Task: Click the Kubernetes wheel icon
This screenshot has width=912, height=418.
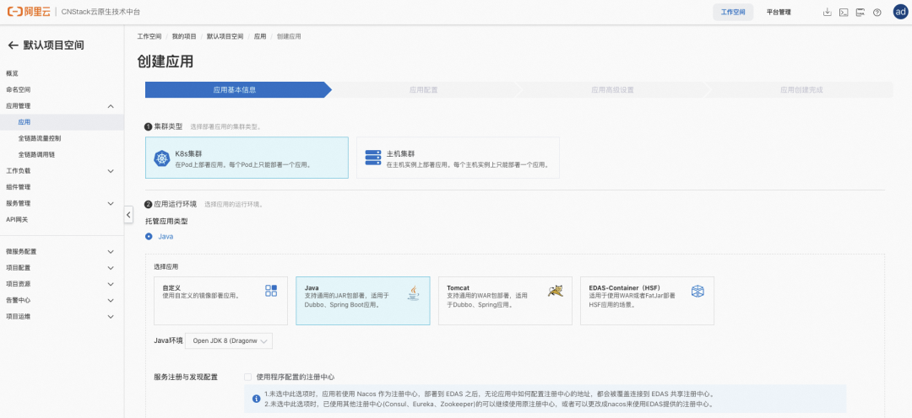Action: tap(161, 158)
